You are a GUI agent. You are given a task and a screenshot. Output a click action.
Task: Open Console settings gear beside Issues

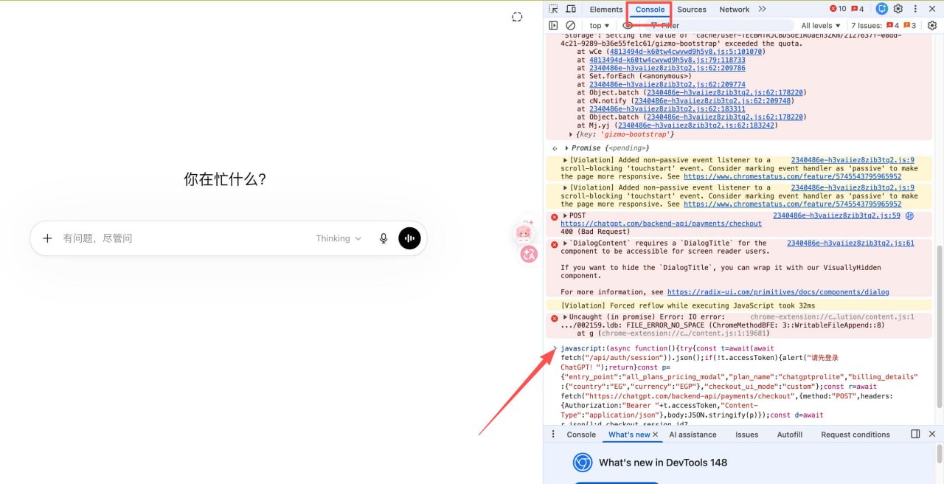point(931,25)
